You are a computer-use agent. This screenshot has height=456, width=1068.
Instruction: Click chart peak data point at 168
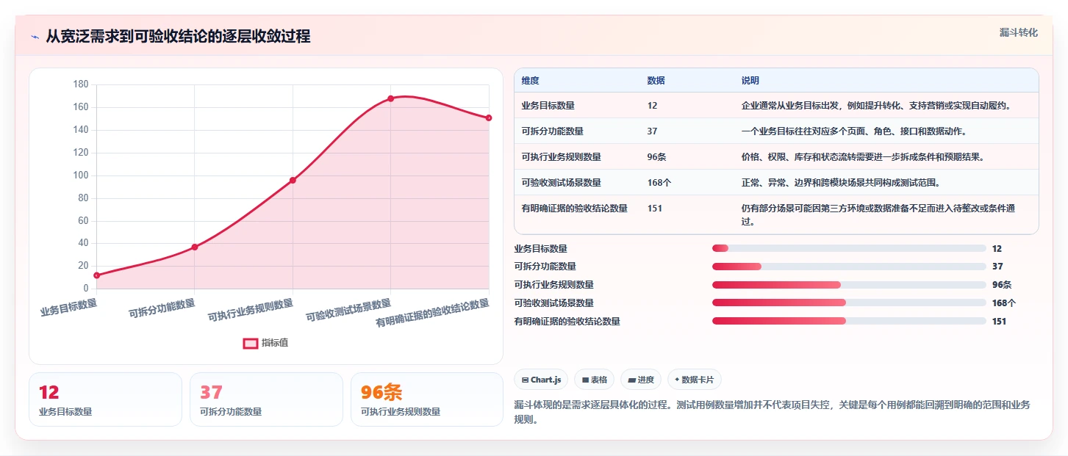(x=391, y=98)
